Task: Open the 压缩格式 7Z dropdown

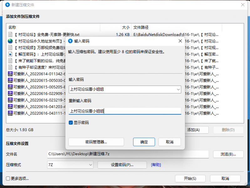Action: pyautogui.click(x=90, y=165)
